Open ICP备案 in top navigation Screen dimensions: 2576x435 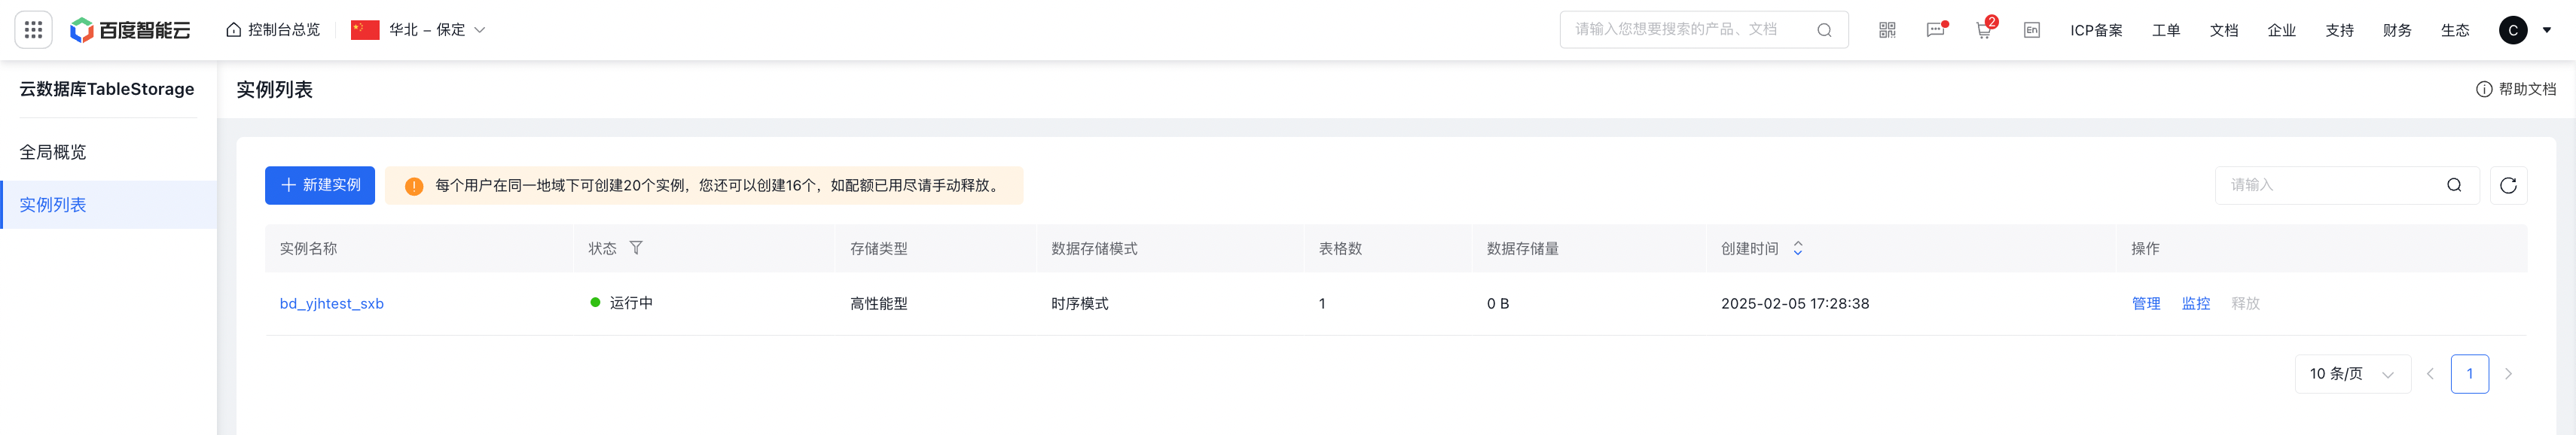(2096, 30)
